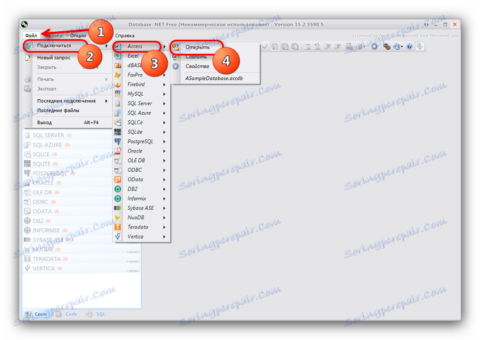Select OLE DB in connections tree
The height and width of the screenshot is (340, 480).
42,192
